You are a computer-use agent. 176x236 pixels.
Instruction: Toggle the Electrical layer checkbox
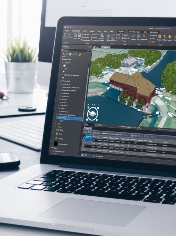[60, 102]
